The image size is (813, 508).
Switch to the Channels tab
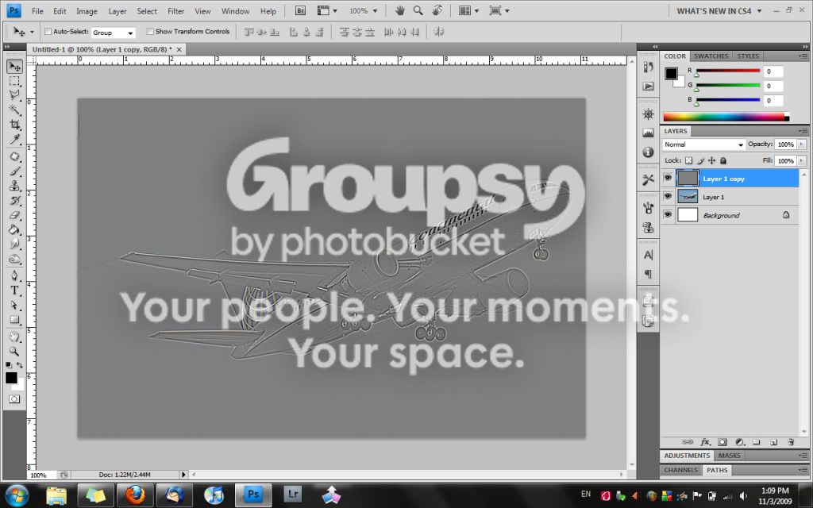click(x=680, y=470)
